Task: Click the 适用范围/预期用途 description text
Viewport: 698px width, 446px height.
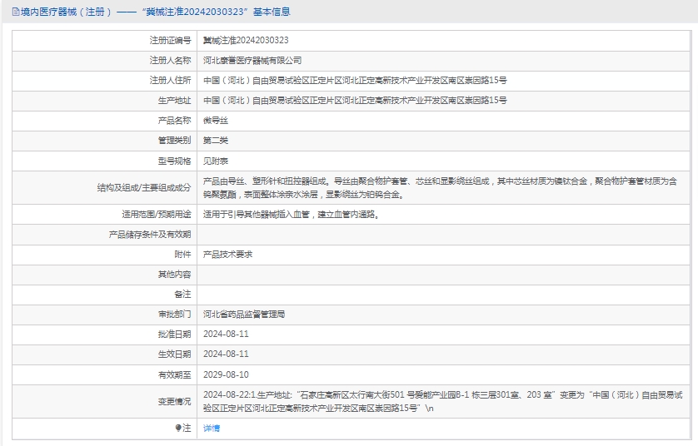Action: click(x=292, y=215)
